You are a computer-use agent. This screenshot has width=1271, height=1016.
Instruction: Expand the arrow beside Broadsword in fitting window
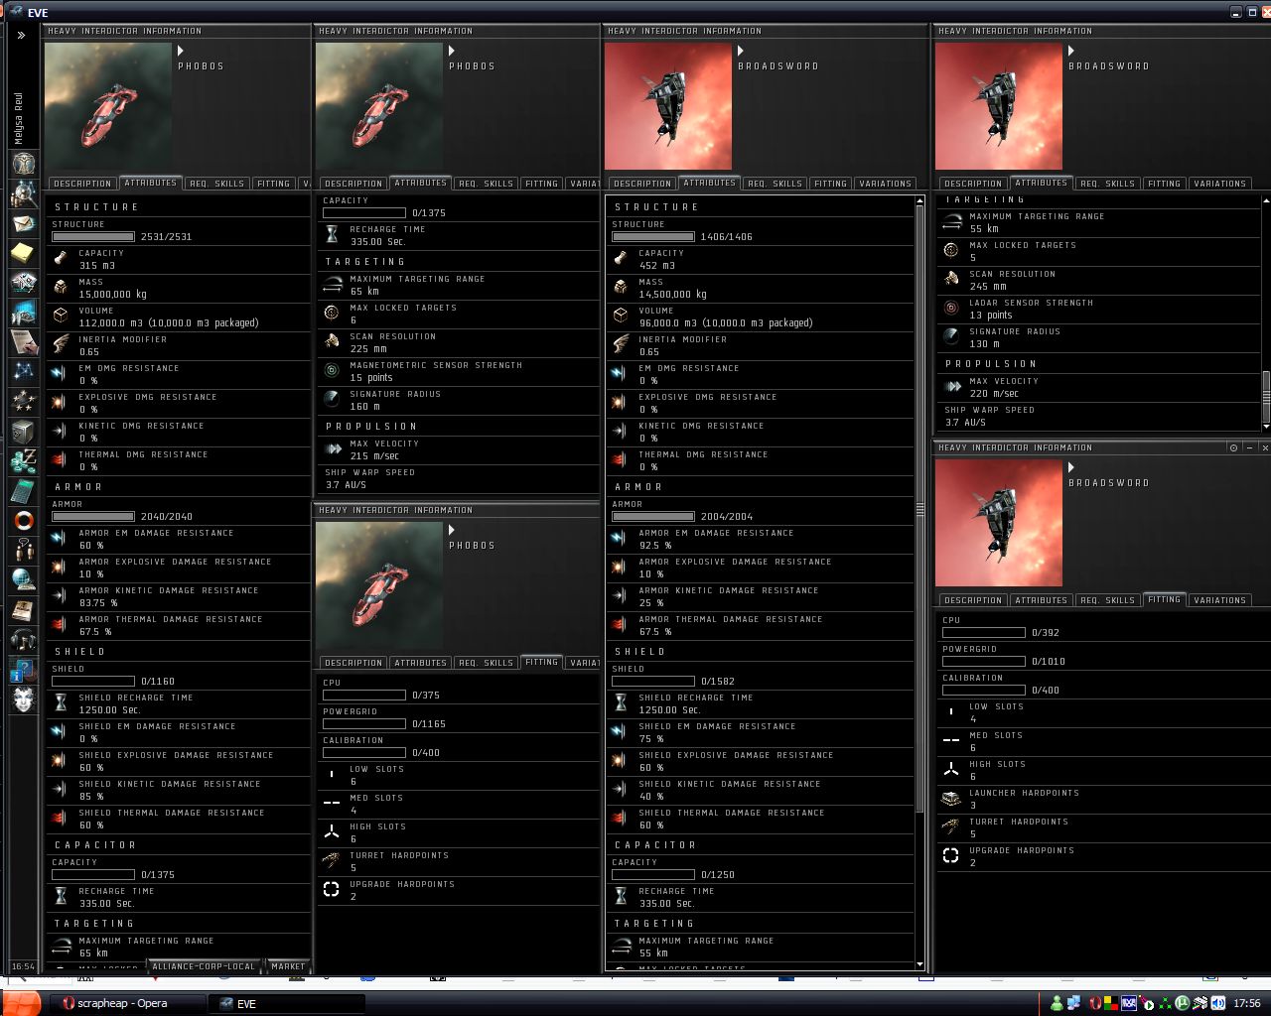click(x=1071, y=467)
